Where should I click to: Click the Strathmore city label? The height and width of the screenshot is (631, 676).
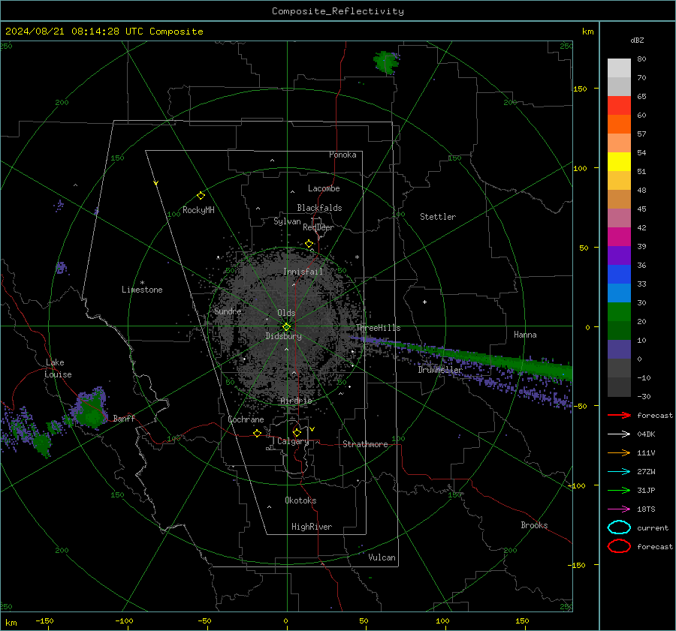click(365, 444)
